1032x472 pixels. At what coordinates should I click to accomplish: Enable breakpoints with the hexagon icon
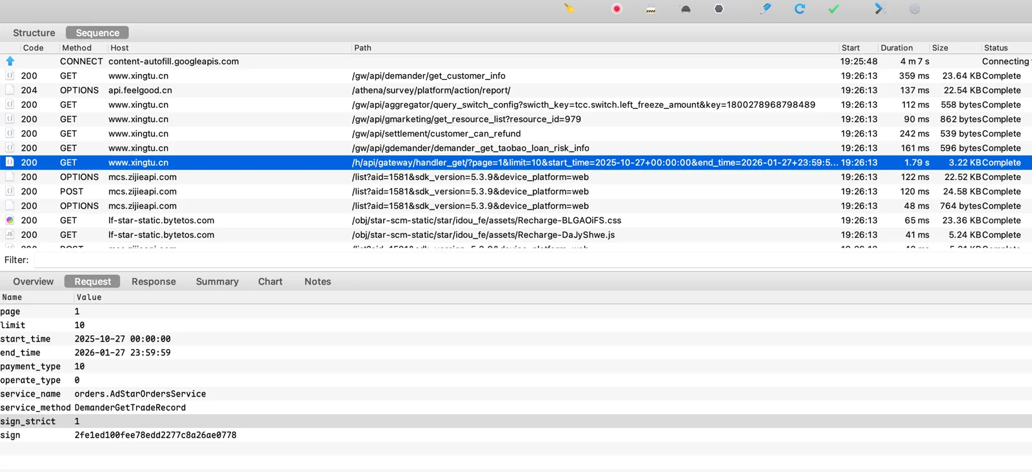(719, 9)
